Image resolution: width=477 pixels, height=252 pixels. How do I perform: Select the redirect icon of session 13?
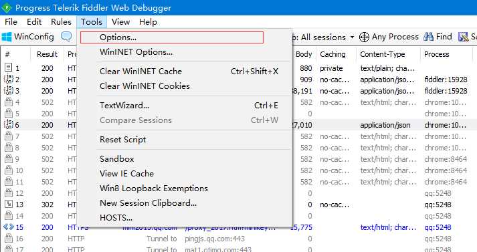tap(9, 204)
